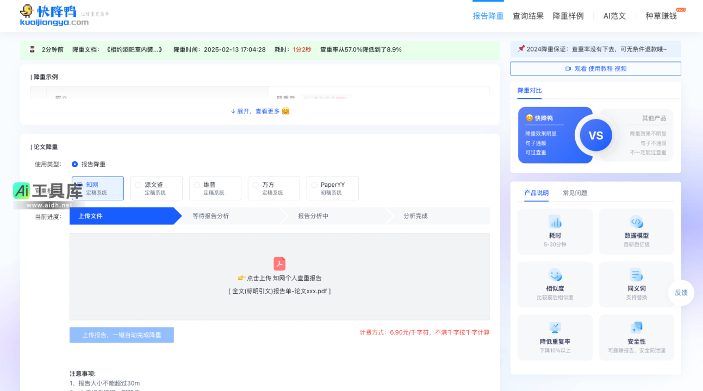Click the 数据模型 code icon
The width and height of the screenshot is (703, 391).
click(636, 223)
